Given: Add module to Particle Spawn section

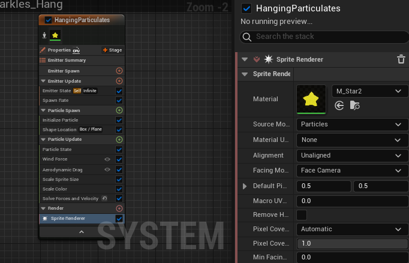Looking at the screenshot, I should point(119,110).
